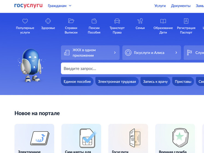Click the Электронная трудовая tag
The image size is (204, 153).
[x=117, y=82]
